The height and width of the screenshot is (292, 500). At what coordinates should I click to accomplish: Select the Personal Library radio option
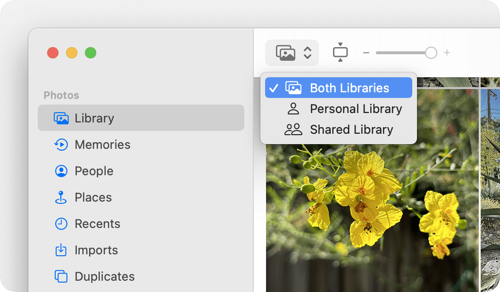[356, 109]
